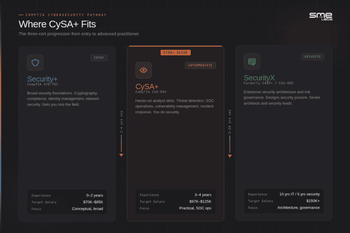350x233 pixels.
Task: Click the arrowhead under '3-4 yrs exp'
Action: [121, 155]
